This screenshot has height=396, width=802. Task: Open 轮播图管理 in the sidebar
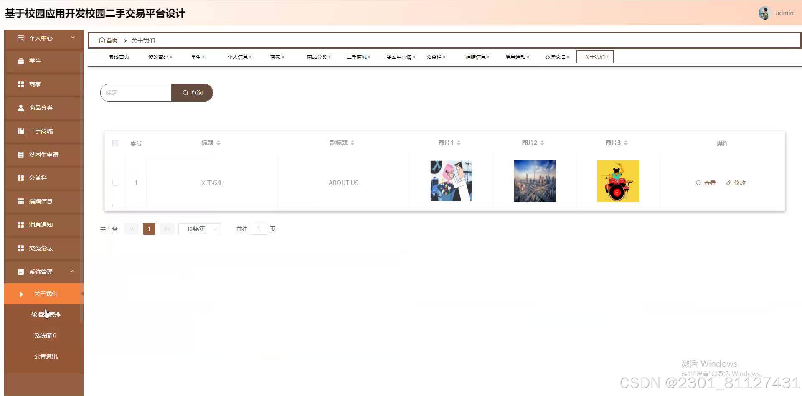(x=46, y=315)
